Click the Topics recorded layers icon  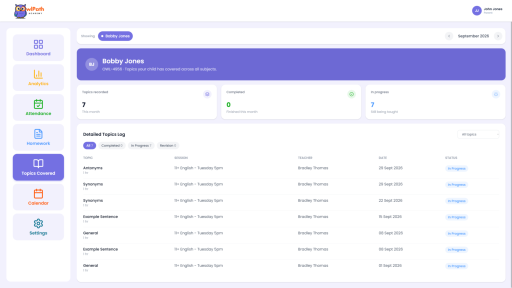tap(207, 94)
